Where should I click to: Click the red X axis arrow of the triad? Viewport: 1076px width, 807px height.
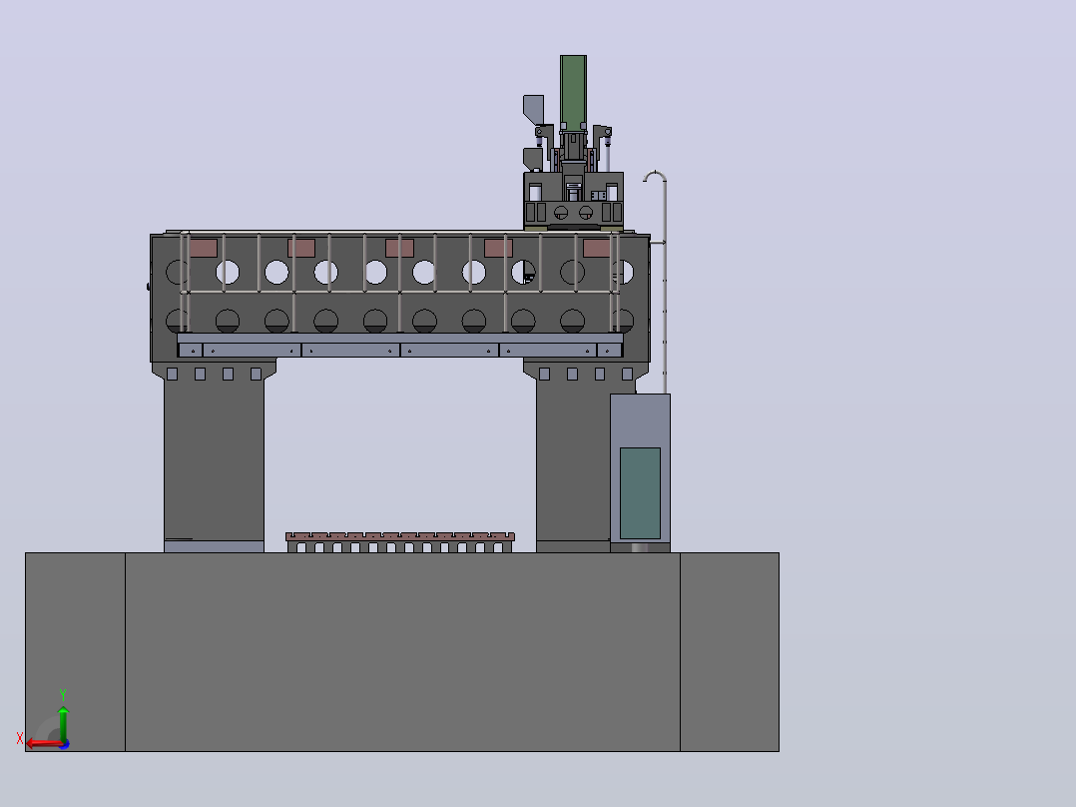pos(43,743)
